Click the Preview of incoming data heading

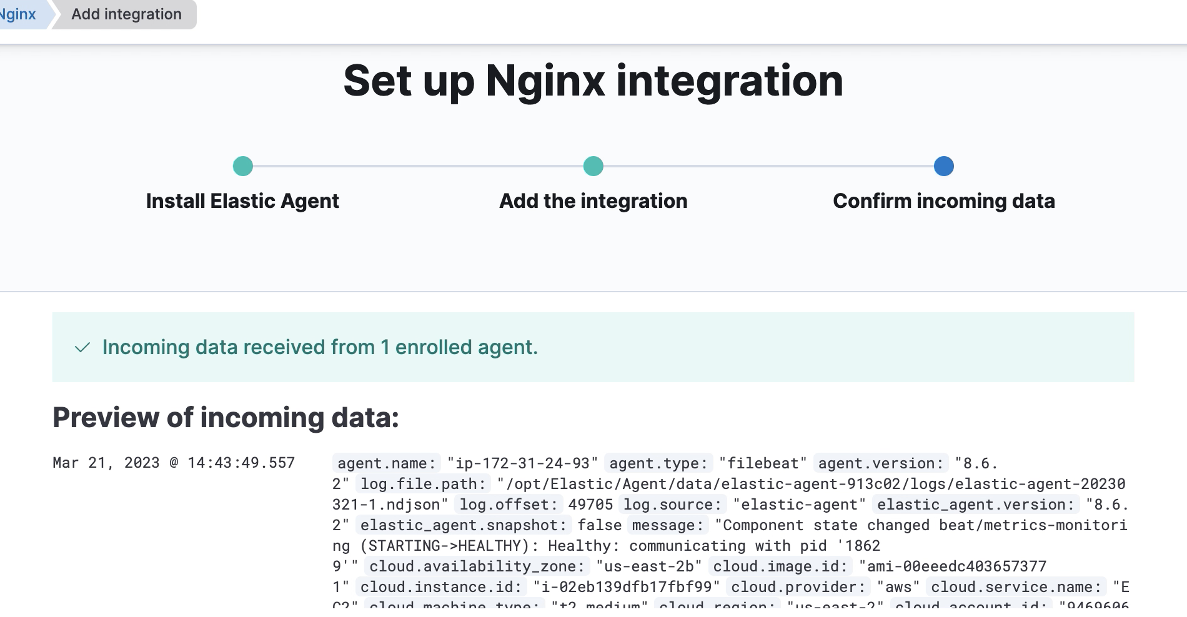(x=226, y=417)
